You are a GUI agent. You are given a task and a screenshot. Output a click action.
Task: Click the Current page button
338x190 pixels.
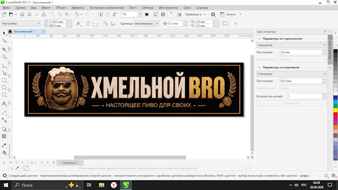(113, 23)
